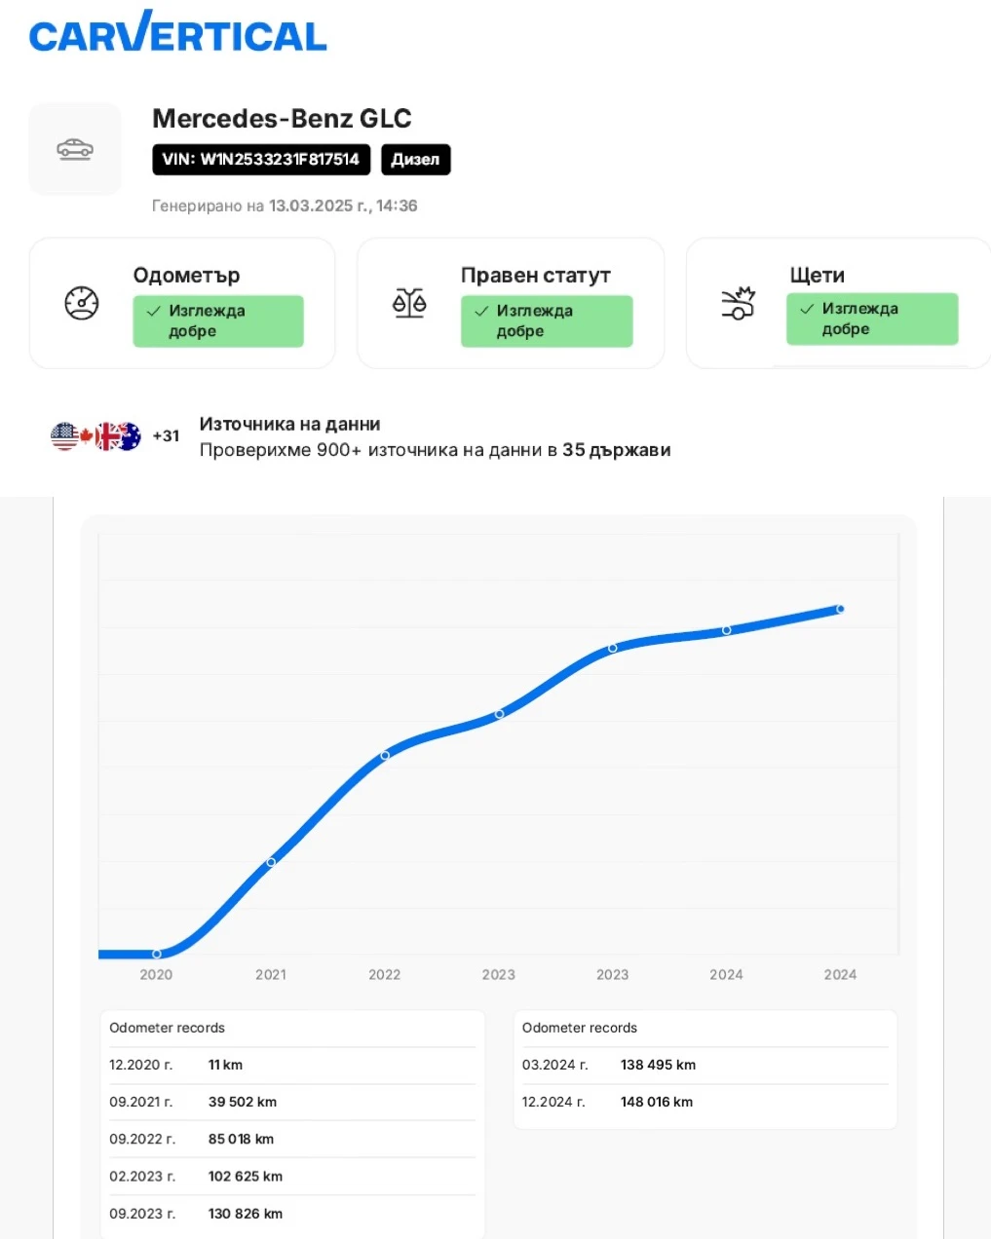Click the carVertical logo
The image size is (991, 1239).
[x=178, y=34]
